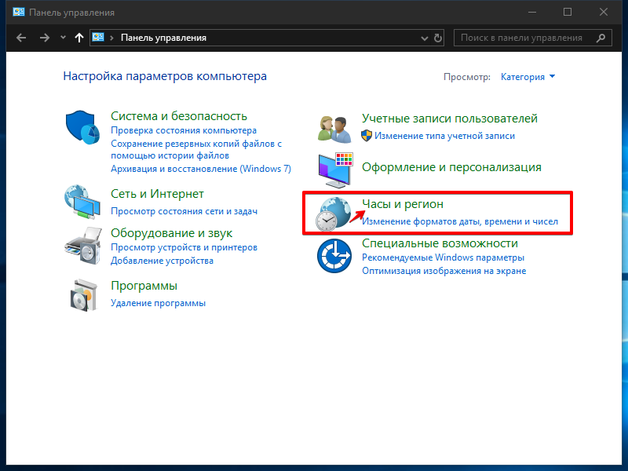Click the Просмотр: label
Image resolution: width=628 pixels, height=471 pixels.
(466, 77)
